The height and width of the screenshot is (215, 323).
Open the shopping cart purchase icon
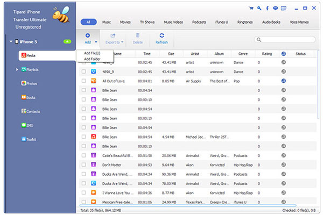coord(251,9)
